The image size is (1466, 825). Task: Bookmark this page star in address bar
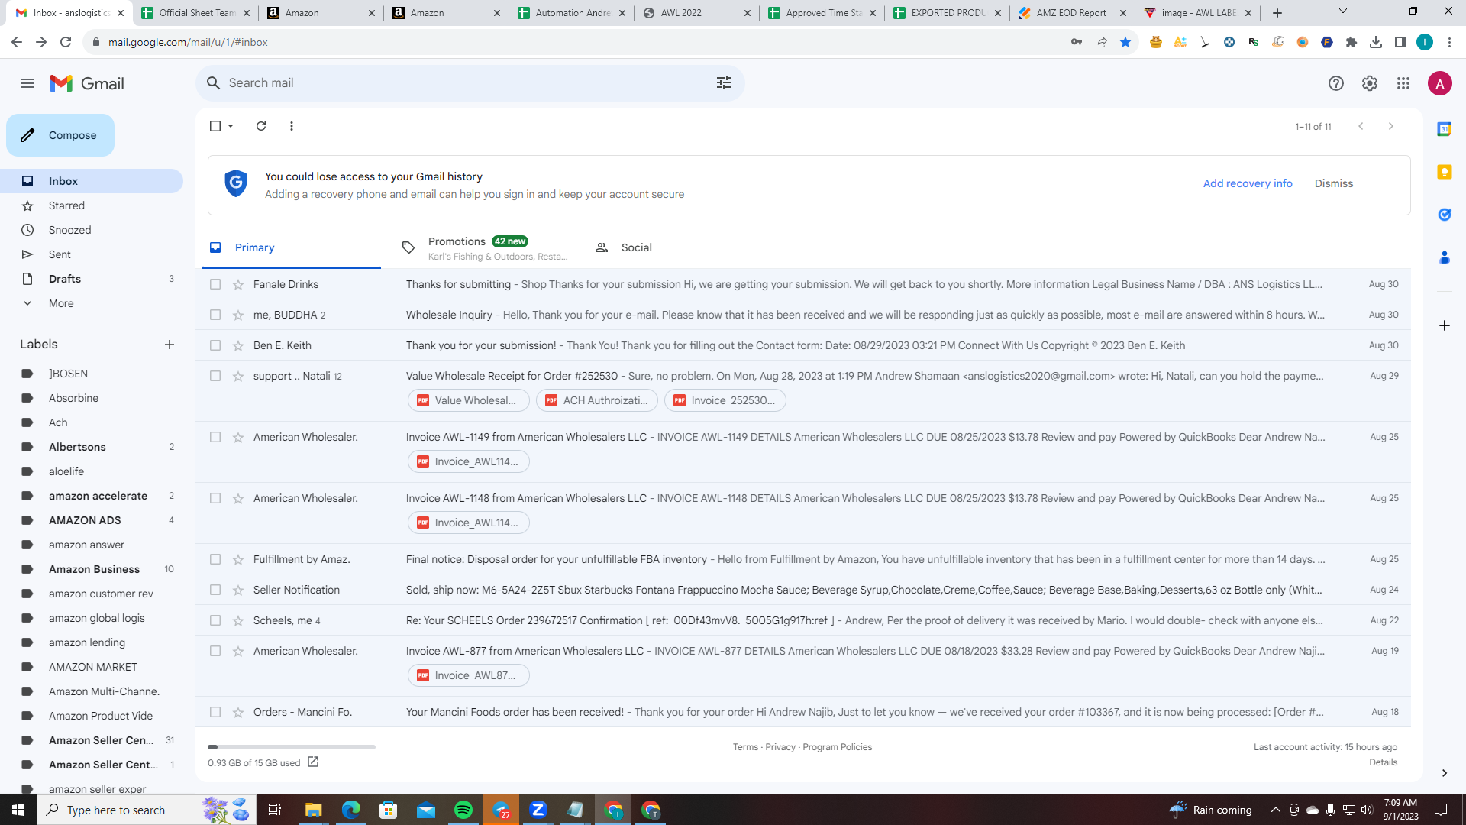[x=1125, y=42]
